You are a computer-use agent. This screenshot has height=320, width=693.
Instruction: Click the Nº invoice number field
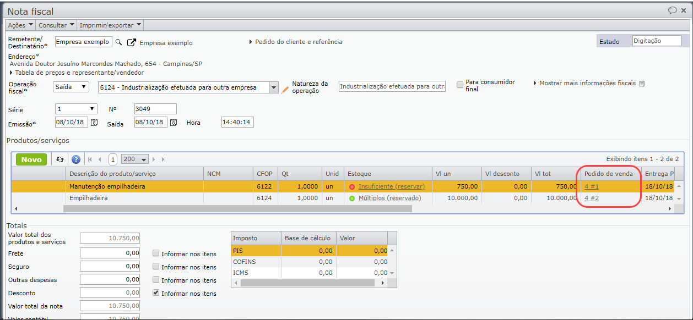[x=155, y=109]
